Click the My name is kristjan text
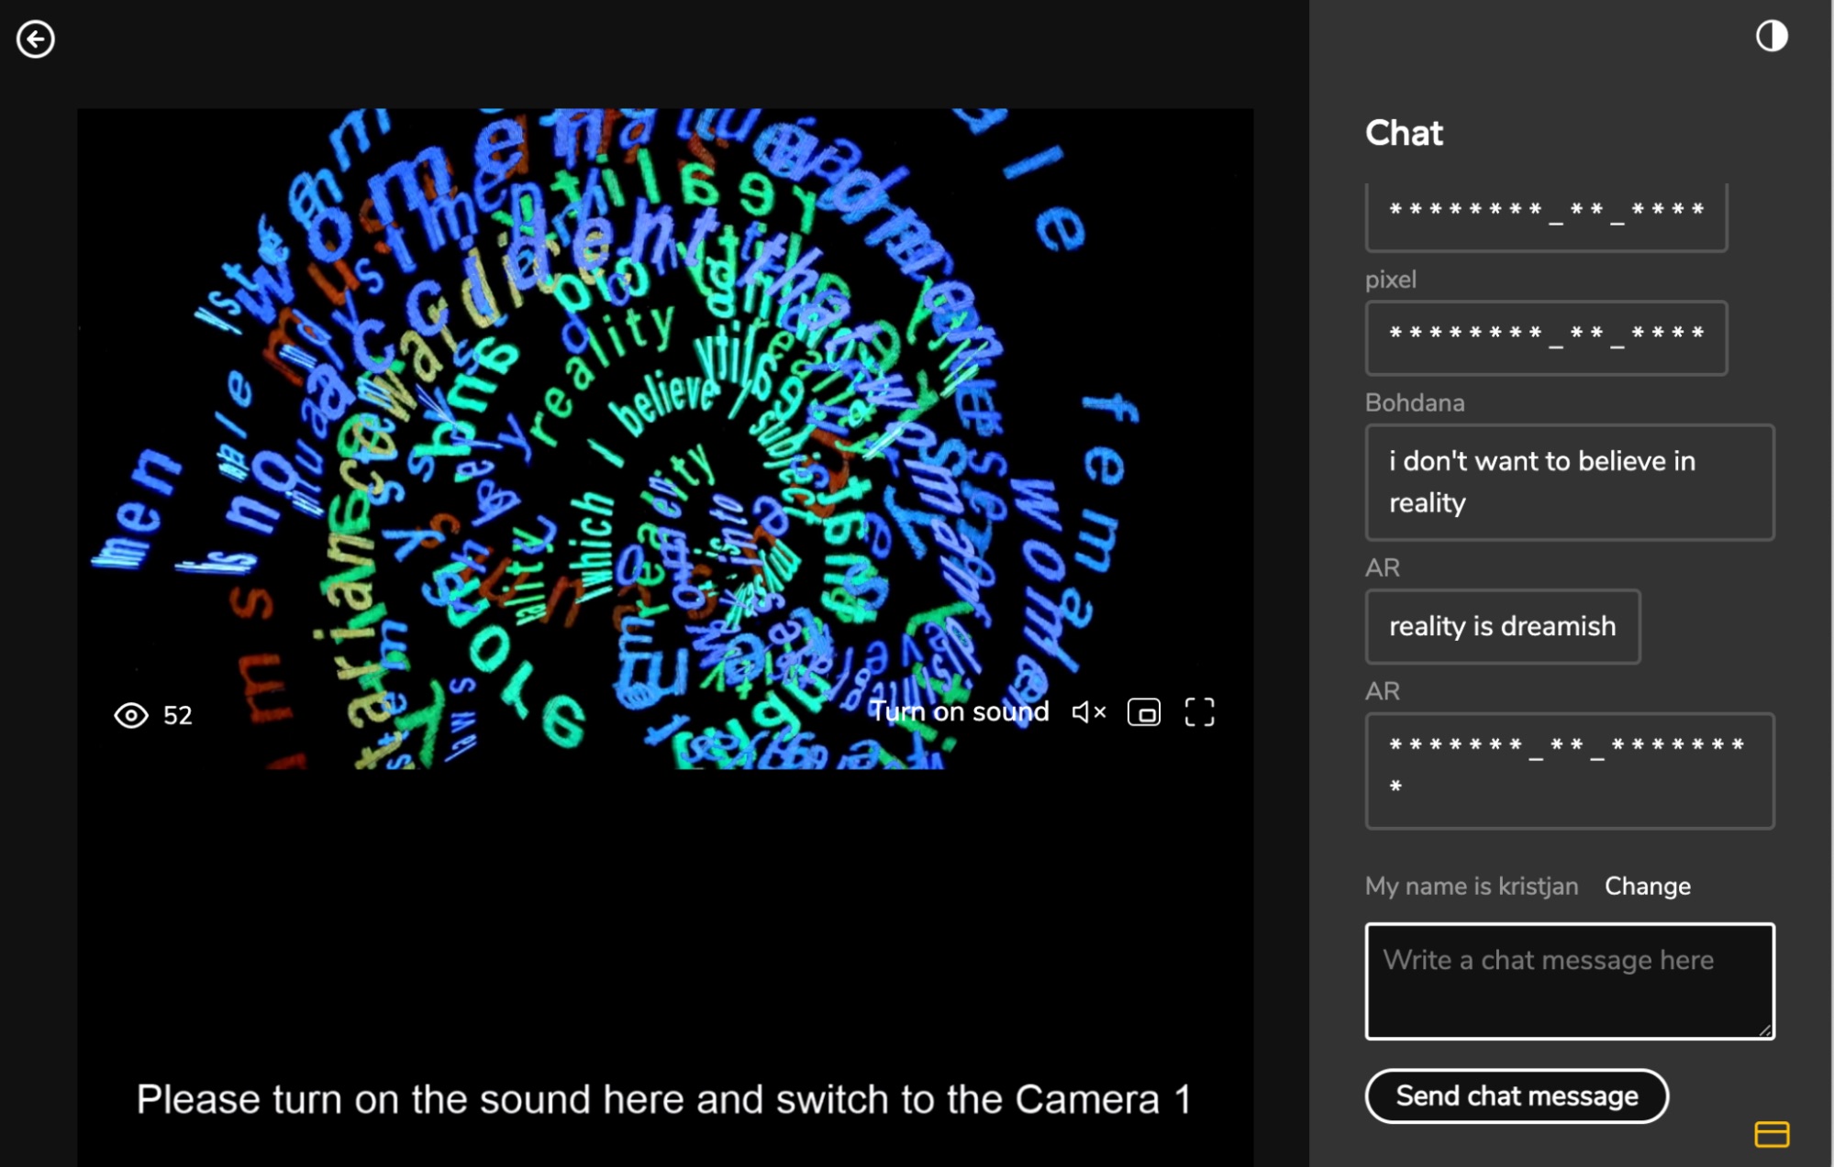1834x1167 pixels. point(1472,886)
